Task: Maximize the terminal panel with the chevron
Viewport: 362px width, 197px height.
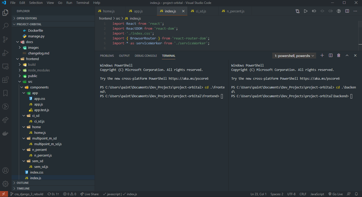Action: (347, 55)
